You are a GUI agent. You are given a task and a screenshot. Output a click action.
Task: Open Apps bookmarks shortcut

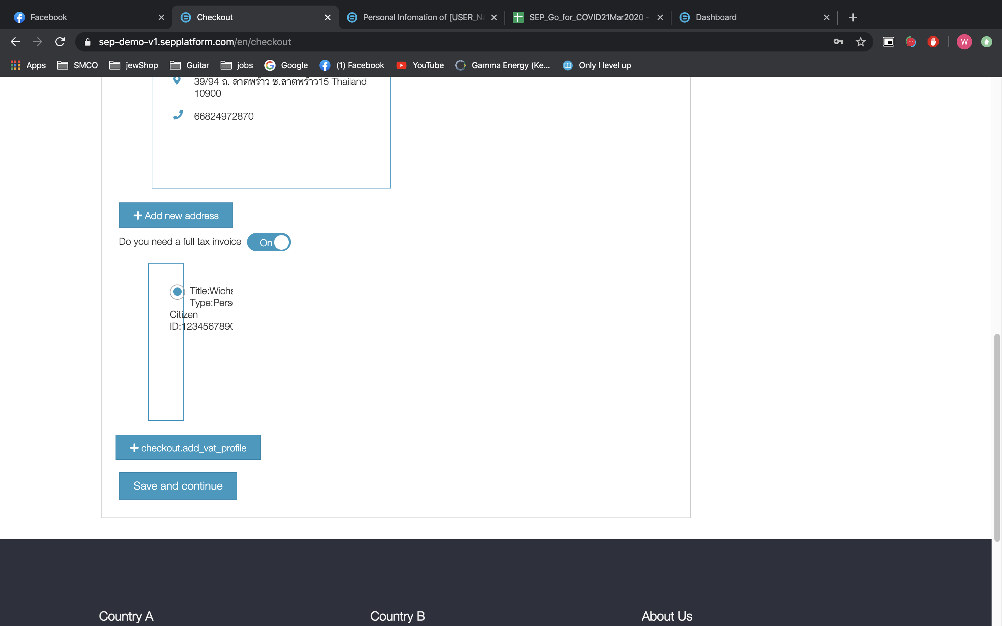(x=28, y=65)
